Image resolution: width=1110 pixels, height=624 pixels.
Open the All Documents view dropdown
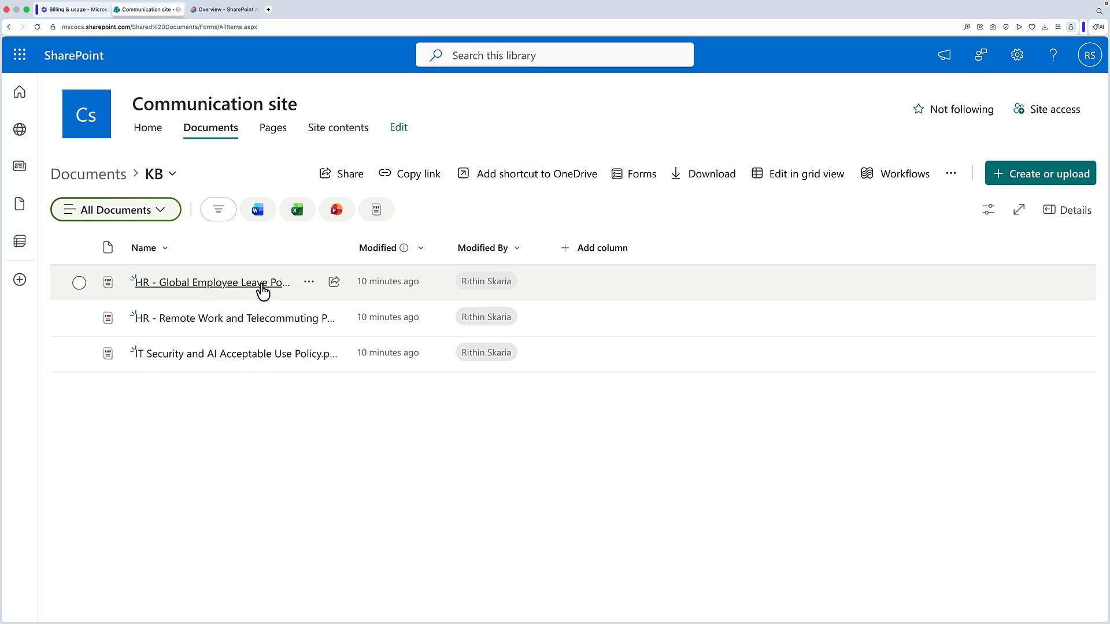tap(116, 210)
